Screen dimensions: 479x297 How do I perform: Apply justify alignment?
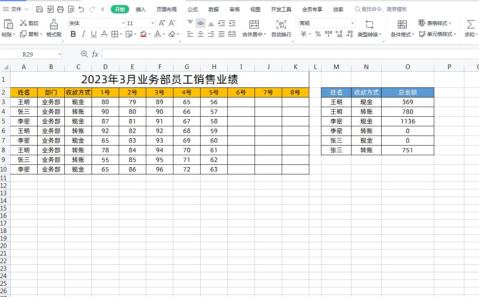click(222, 34)
